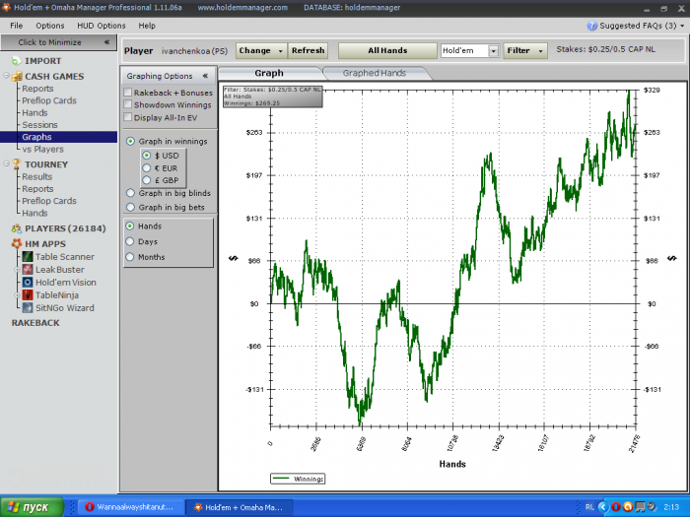Click the Players icon in sidebar
This screenshot has width=690, height=517.
coord(17,228)
